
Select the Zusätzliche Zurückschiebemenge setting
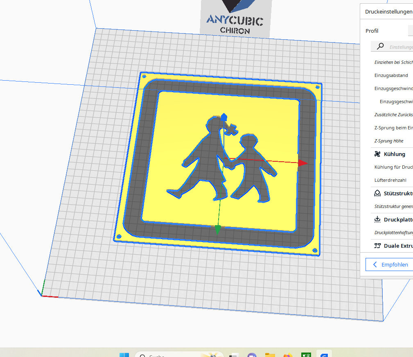point(393,115)
